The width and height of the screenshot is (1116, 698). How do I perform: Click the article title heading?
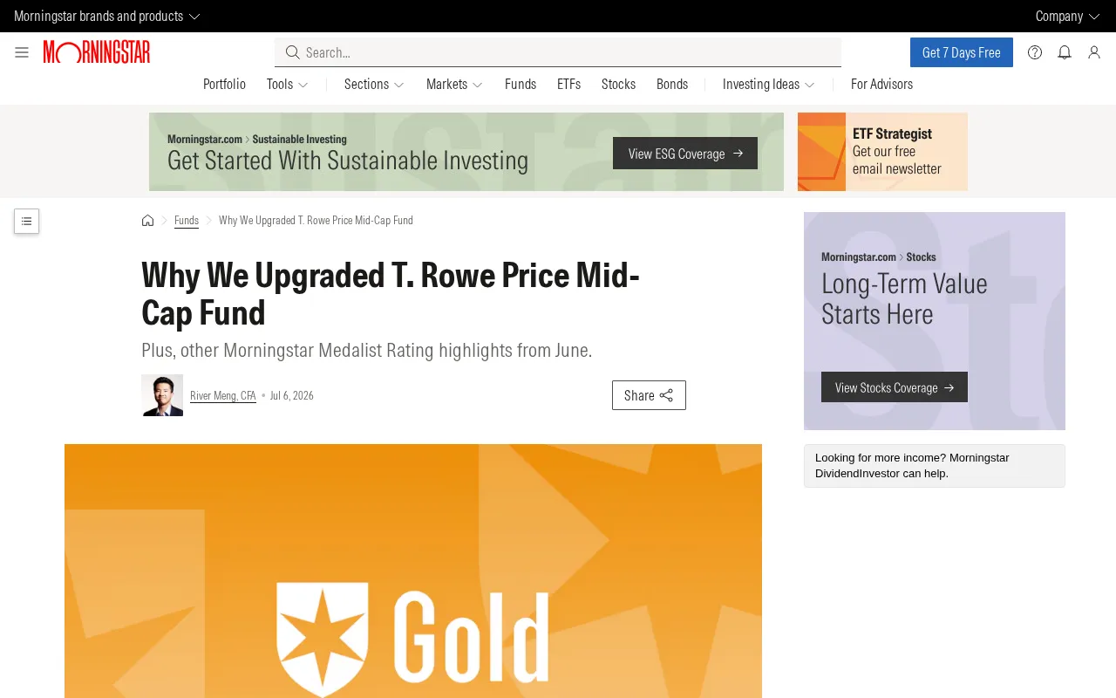pos(391,293)
